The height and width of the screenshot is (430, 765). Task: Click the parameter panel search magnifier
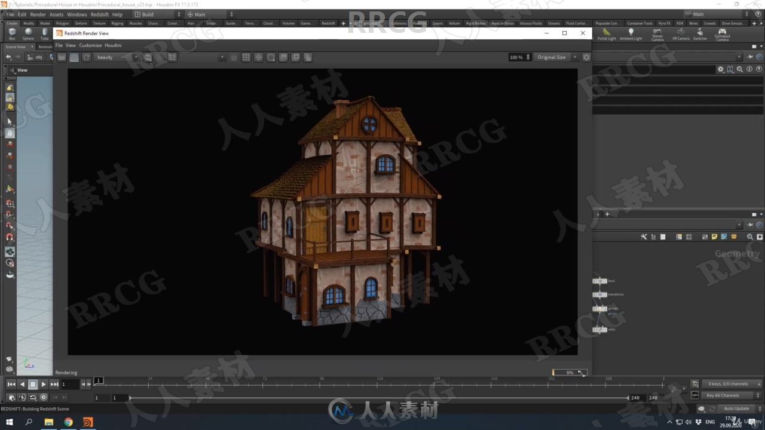tap(740, 69)
